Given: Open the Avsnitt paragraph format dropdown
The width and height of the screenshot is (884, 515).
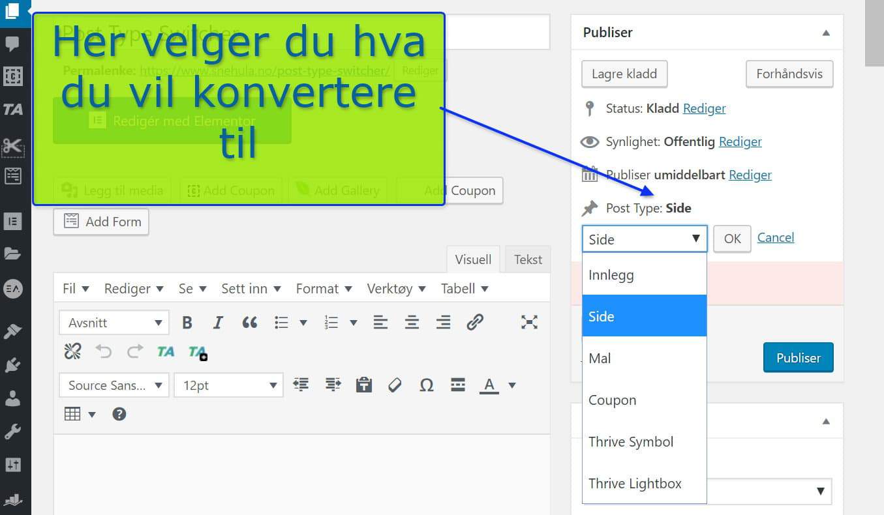Looking at the screenshot, I should pyautogui.click(x=114, y=323).
